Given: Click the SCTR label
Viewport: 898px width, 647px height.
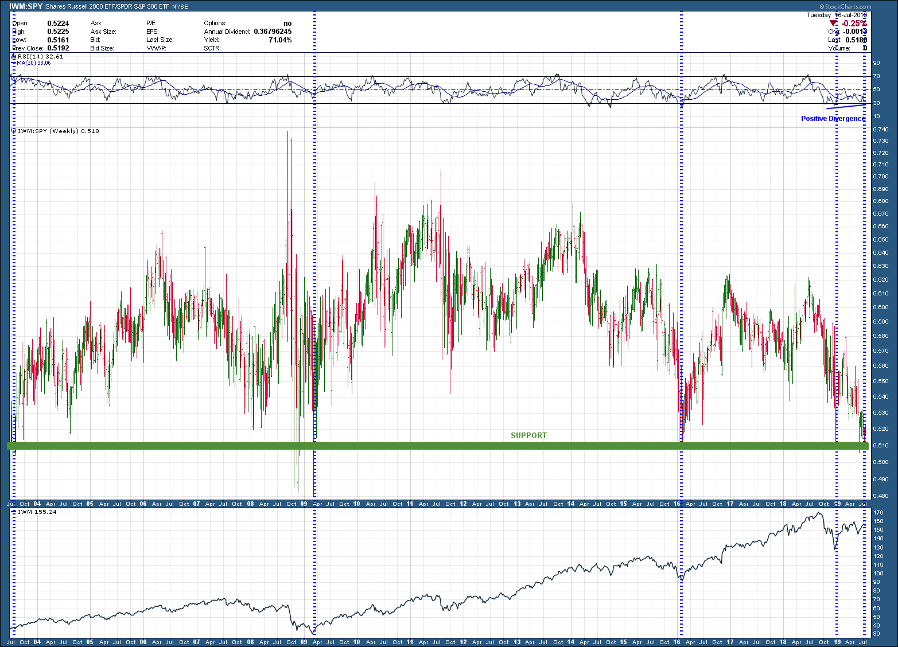Looking at the screenshot, I should click(x=212, y=48).
